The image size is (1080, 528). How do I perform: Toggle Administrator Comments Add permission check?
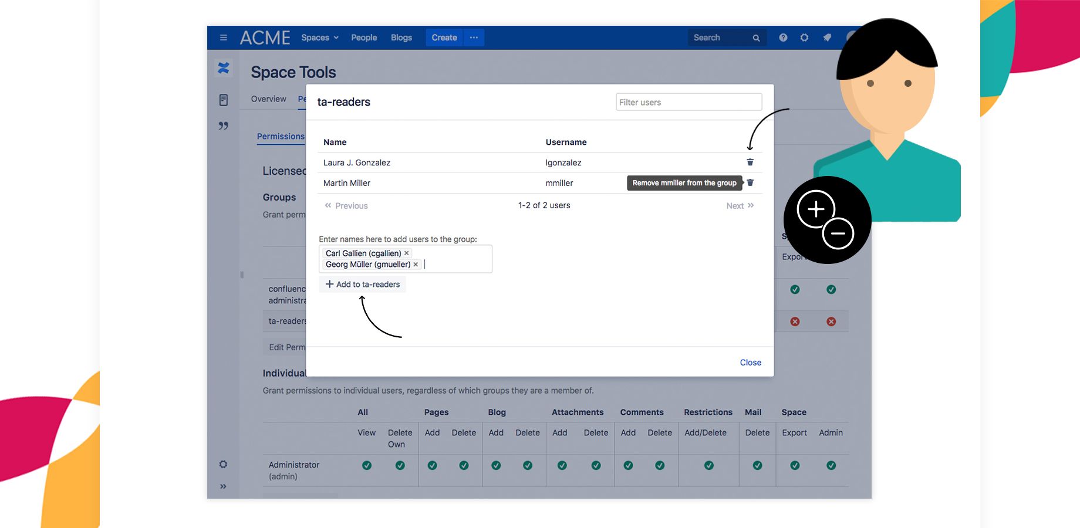tap(629, 465)
